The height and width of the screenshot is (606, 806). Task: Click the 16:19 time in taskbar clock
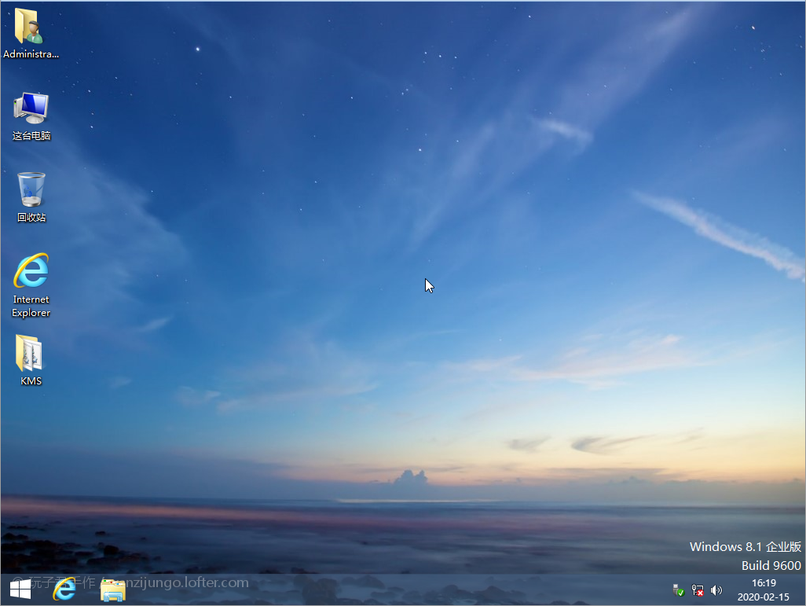(x=764, y=583)
